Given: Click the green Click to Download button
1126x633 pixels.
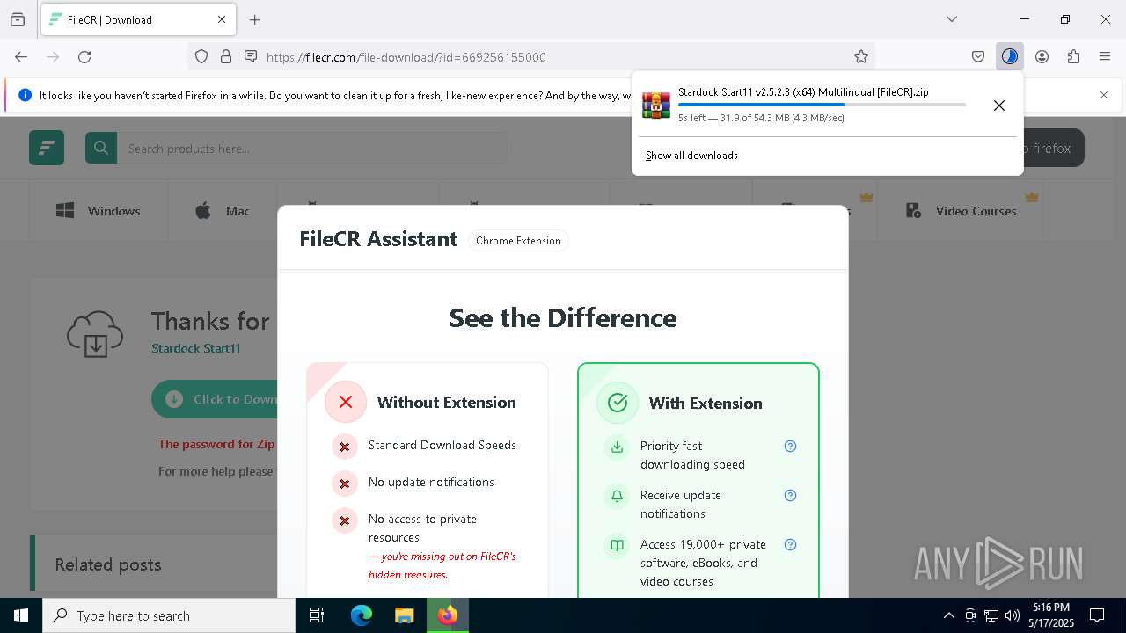Looking at the screenshot, I should click(x=215, y=399).
